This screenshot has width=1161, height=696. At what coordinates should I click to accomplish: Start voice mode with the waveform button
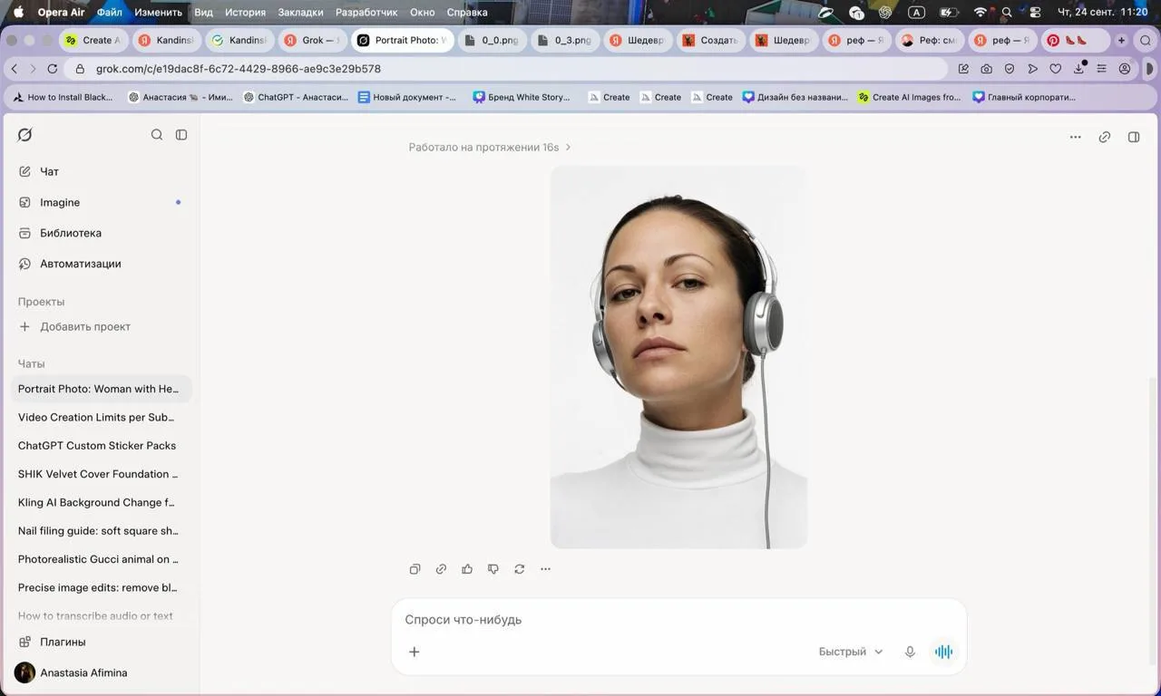[944, 652]
